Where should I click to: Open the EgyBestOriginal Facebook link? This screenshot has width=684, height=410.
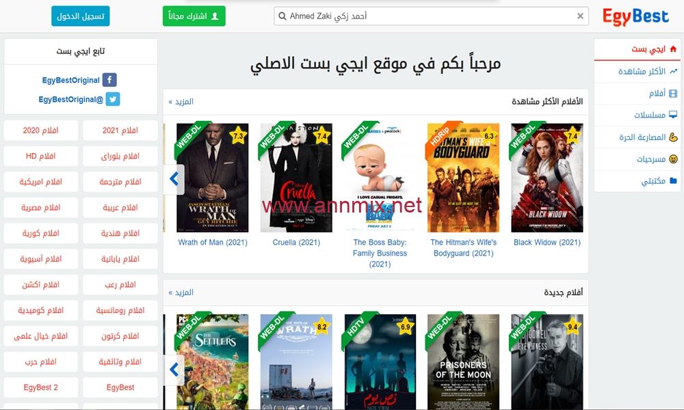pos(70,80)
